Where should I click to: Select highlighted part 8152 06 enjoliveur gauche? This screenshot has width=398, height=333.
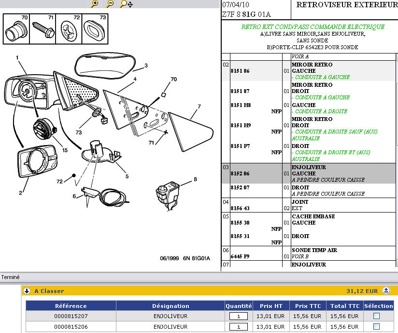pos(240,173)
